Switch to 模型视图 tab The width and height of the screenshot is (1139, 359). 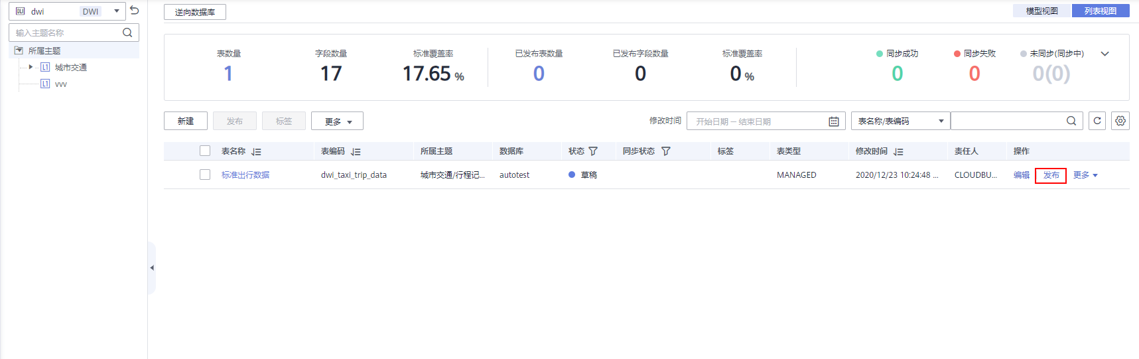[x=1042, y=11]
